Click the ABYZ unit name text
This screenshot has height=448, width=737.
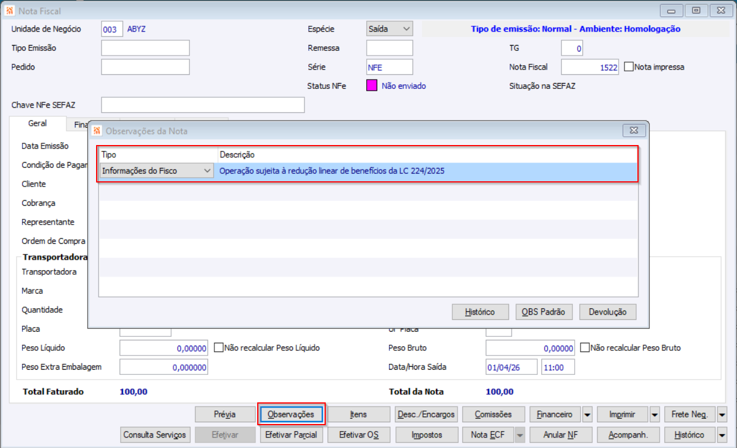click(136, 29)
